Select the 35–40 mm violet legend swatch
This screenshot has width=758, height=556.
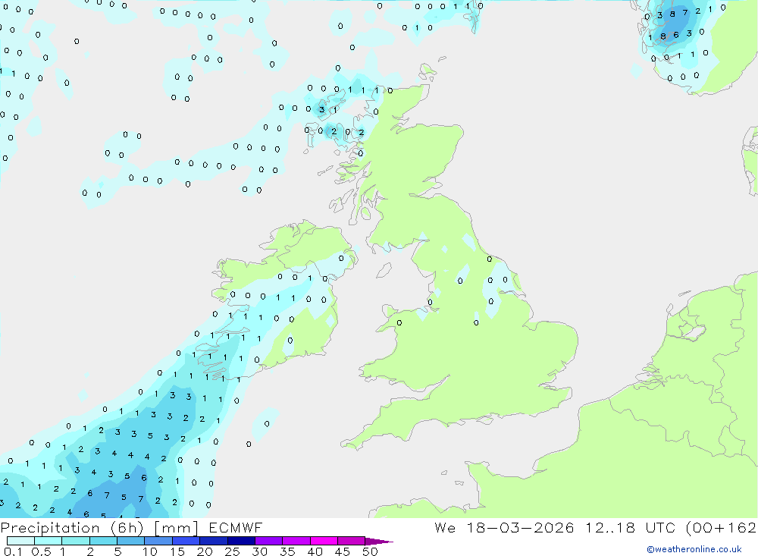pyautogui.click(x=296, y=541)
